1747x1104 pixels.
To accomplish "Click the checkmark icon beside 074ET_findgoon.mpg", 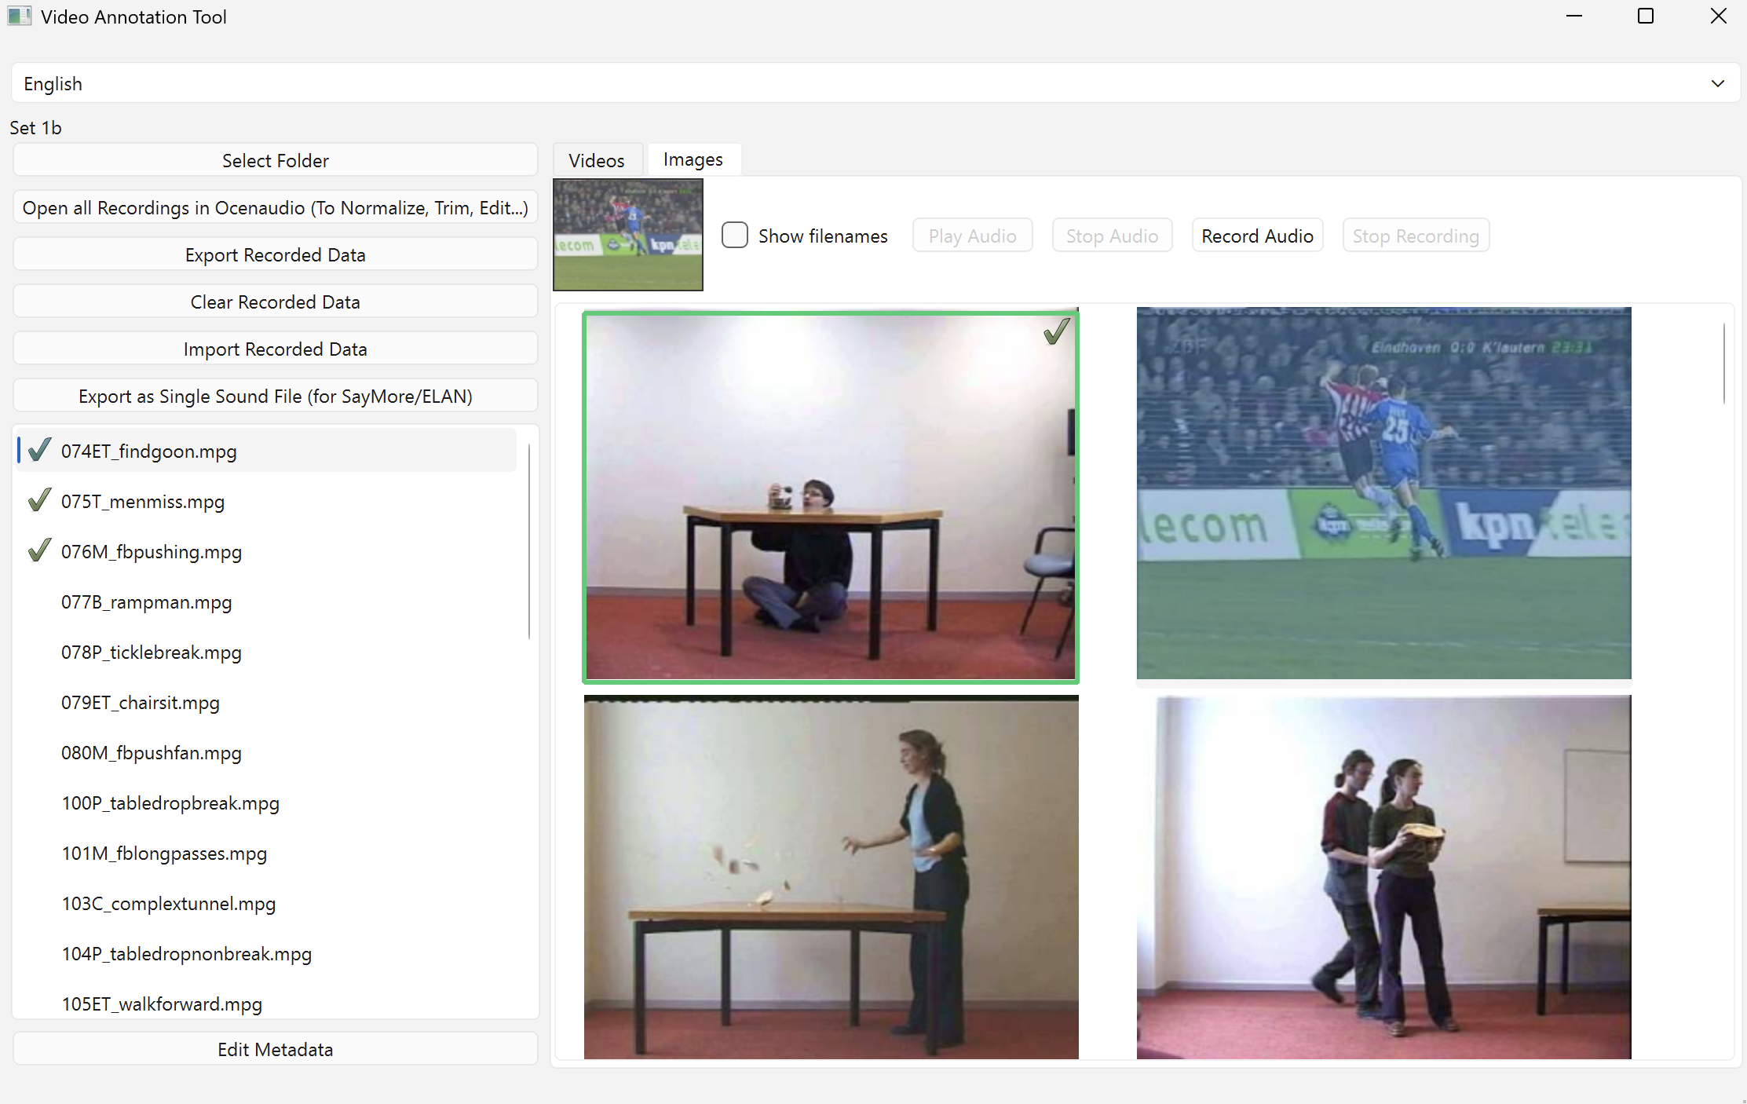I will 38,450.
